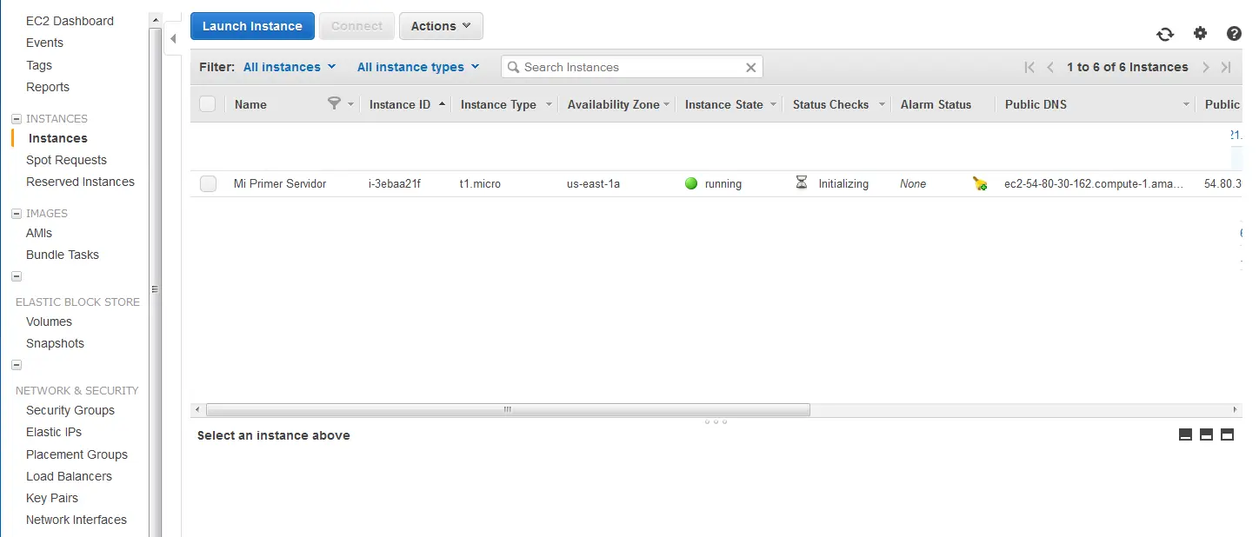The height and width of the screenshot is (537, 1259).
Task: Collapse the NETWORK & SECURITY section
Action: pyautogui.click(x=16, y=366)
